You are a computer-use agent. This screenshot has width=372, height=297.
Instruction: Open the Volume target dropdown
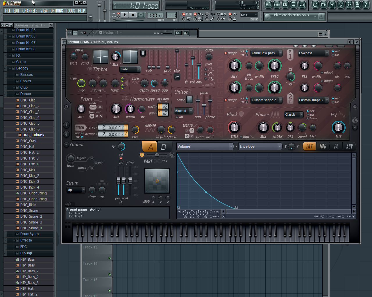(205, 146)
